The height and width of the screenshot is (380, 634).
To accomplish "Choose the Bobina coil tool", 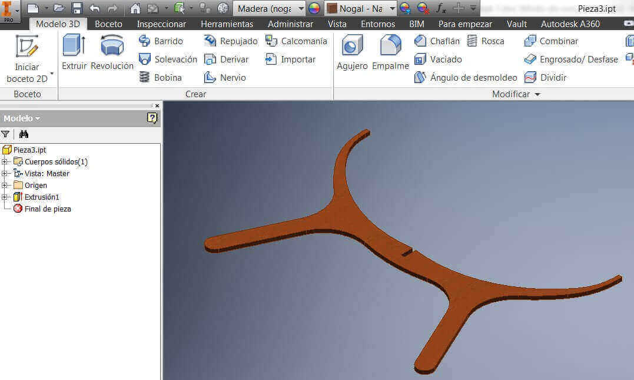I will point(160,77).
